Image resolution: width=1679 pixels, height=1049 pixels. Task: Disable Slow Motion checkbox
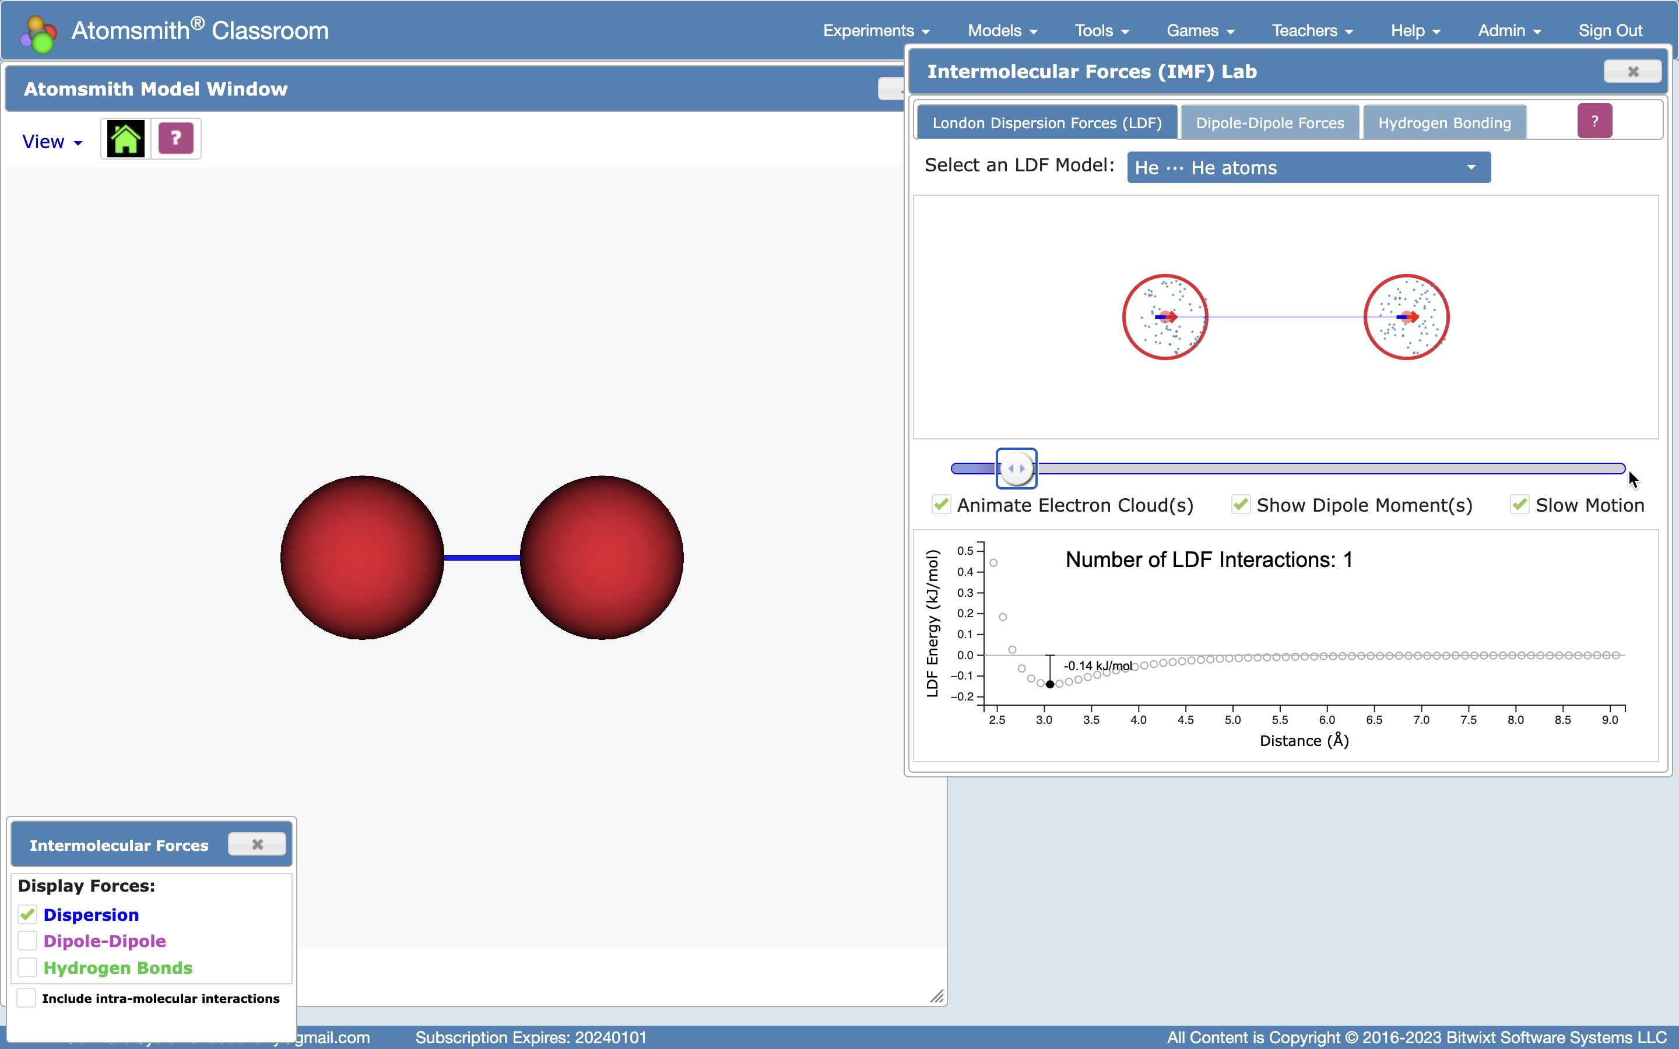tap(1519, 504)
